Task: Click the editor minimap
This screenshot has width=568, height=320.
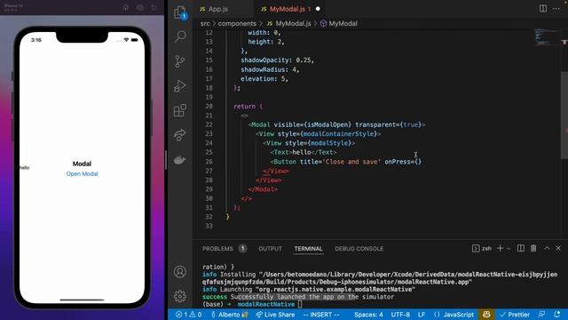Action: pos(547,37)
